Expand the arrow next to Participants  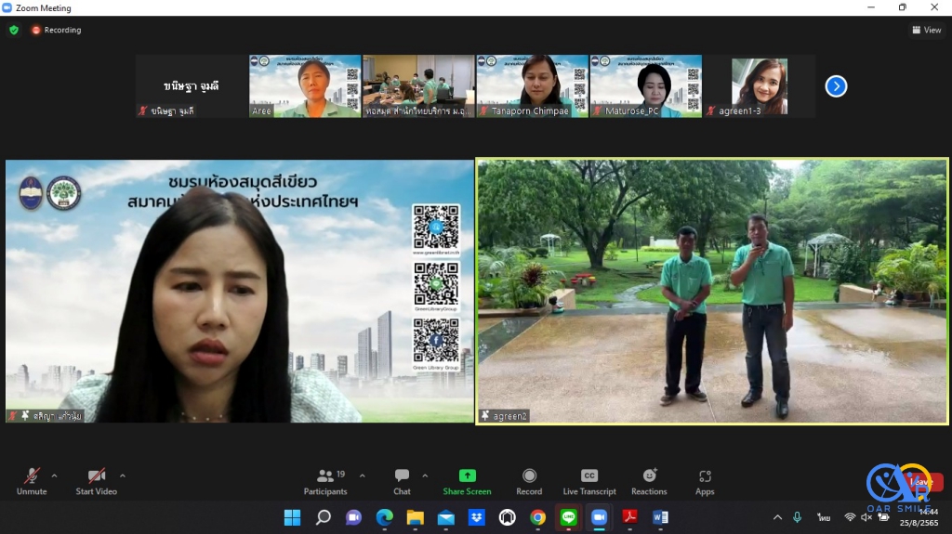362,475
